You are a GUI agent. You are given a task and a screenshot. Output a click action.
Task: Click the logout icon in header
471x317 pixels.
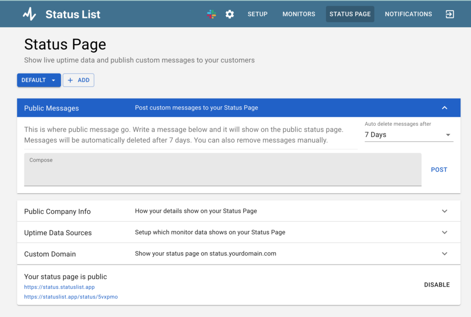450,14
